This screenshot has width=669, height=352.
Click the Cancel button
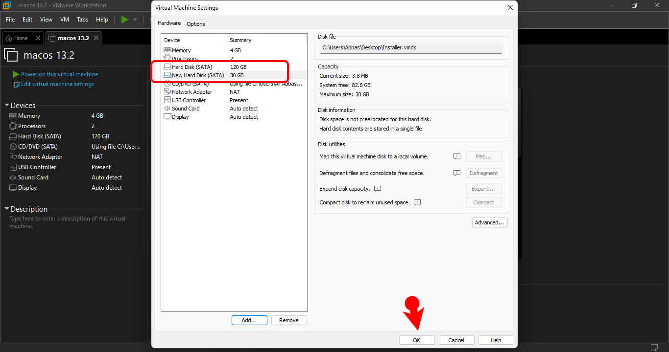pos(456,340)
